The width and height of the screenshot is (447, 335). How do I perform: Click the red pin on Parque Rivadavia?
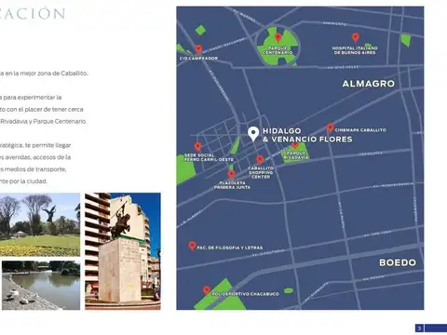(x=295, y=145)
